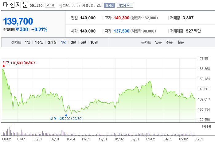Show the 5년 line chart
This screenshot has width=215, height=145.
click(83, 42)
